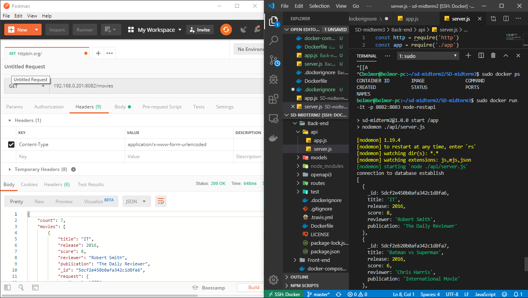Click JavaScript language mode in status bar
Screen dimensions: 528x298
point(485,294)
